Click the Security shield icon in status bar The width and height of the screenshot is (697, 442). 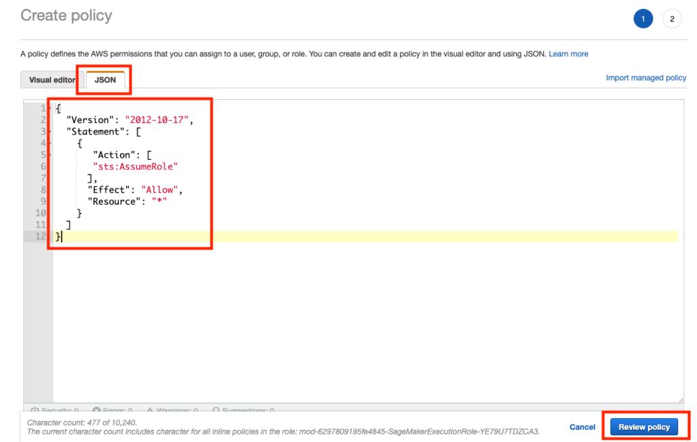[35, 410]
